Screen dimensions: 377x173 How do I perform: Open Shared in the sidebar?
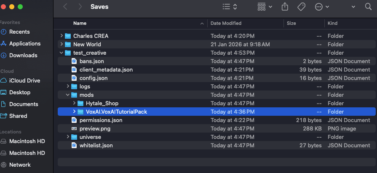coord(14,116)
